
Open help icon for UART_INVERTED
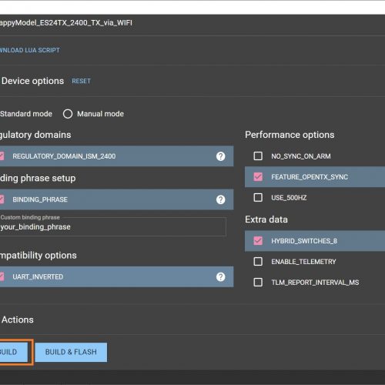220,276
